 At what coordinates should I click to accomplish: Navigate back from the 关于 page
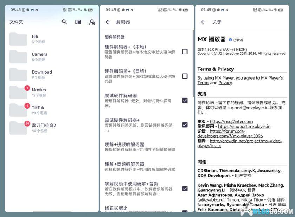(204, 22)
